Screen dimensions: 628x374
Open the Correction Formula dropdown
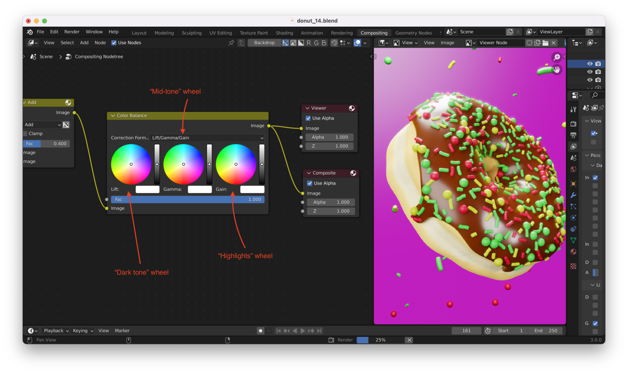click(208, 138)
